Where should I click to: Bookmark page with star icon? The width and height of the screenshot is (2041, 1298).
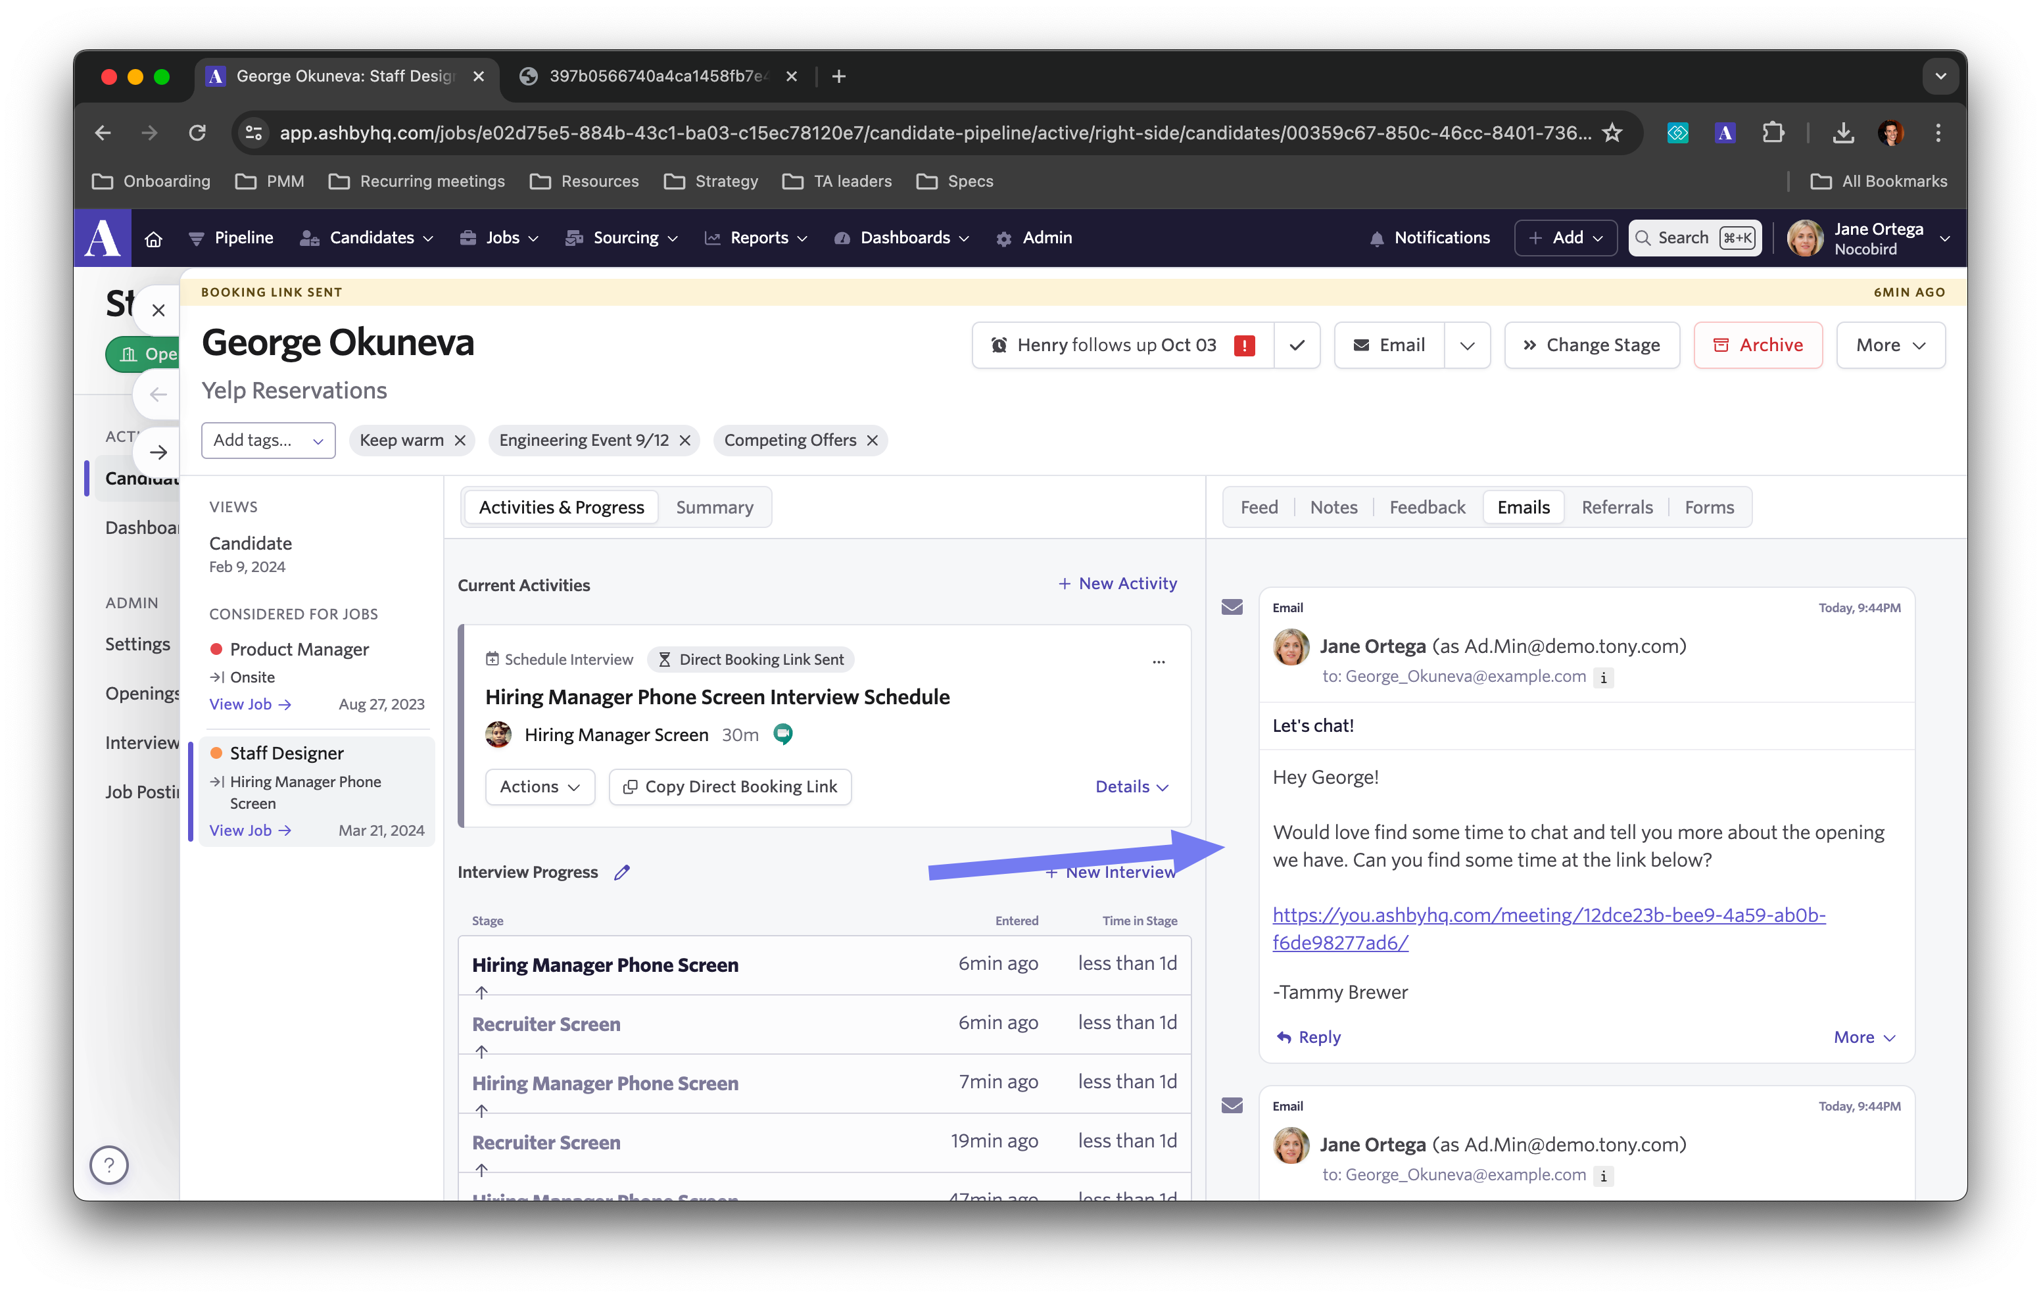click(x=1611, y=133)
